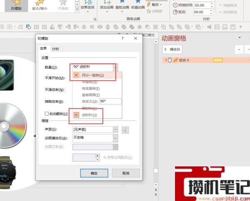Click the flip triangle toolbar icon
The height and width of the screenshot is (201, 250).
209,27
